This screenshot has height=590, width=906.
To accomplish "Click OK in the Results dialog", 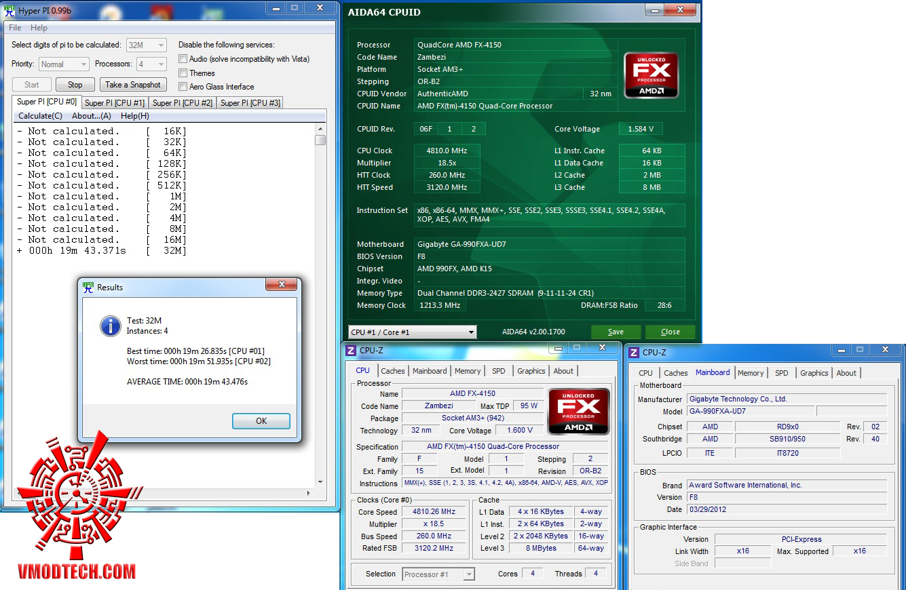I will tap(261, 421).
